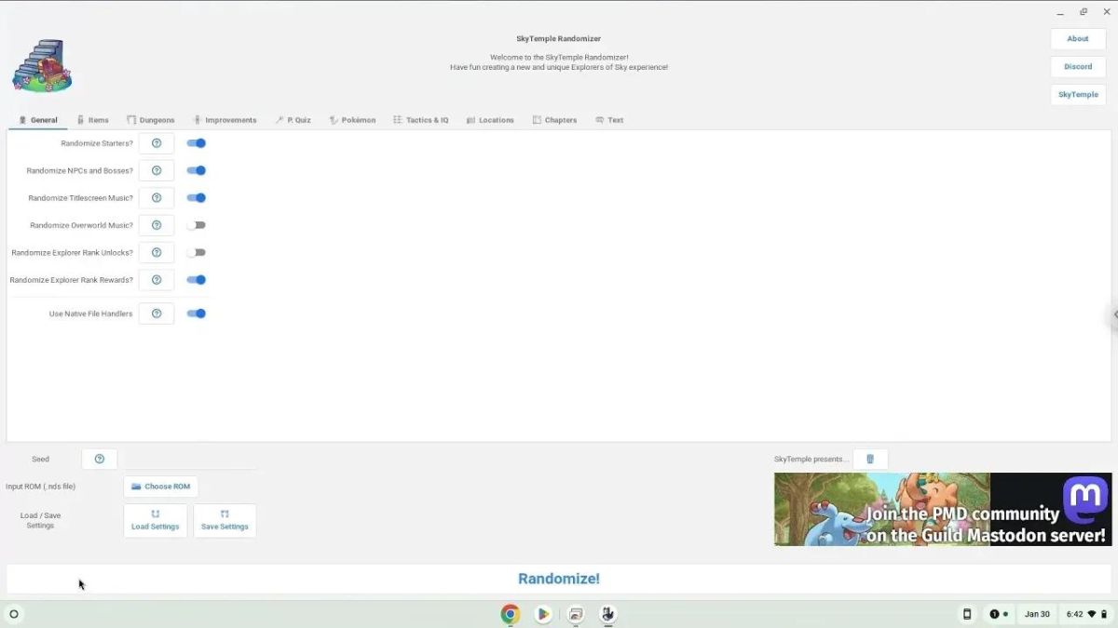Disable Randomize Explorer Rank Rewards switch
The width and height of the screenshot is (1118, 628).
[x=196, y=280]
